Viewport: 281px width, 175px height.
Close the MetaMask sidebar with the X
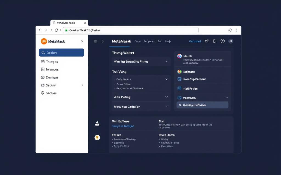point(82,41)
